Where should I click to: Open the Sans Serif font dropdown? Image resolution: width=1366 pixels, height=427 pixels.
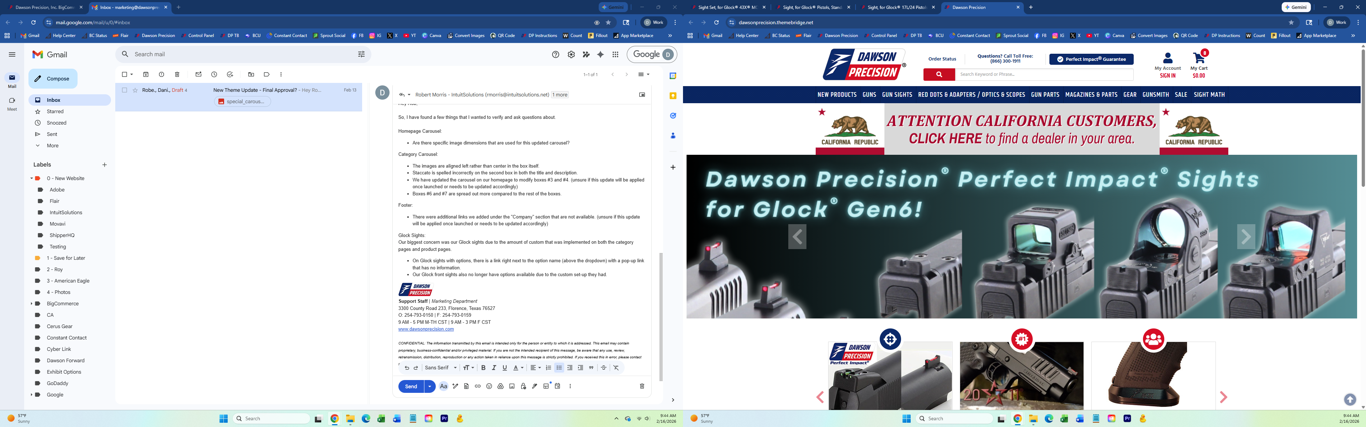(x=441, y=368)
